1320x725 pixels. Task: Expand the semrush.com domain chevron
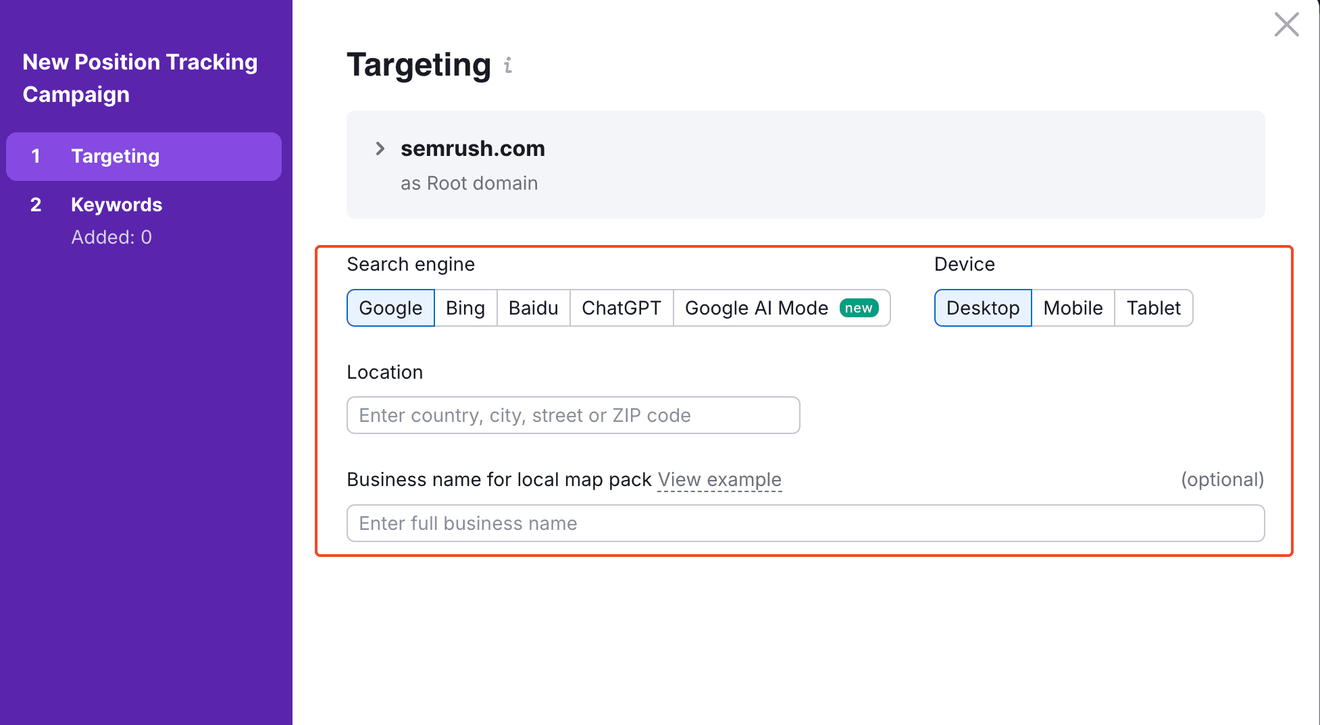pyautogui.click(x=380, y=149)
